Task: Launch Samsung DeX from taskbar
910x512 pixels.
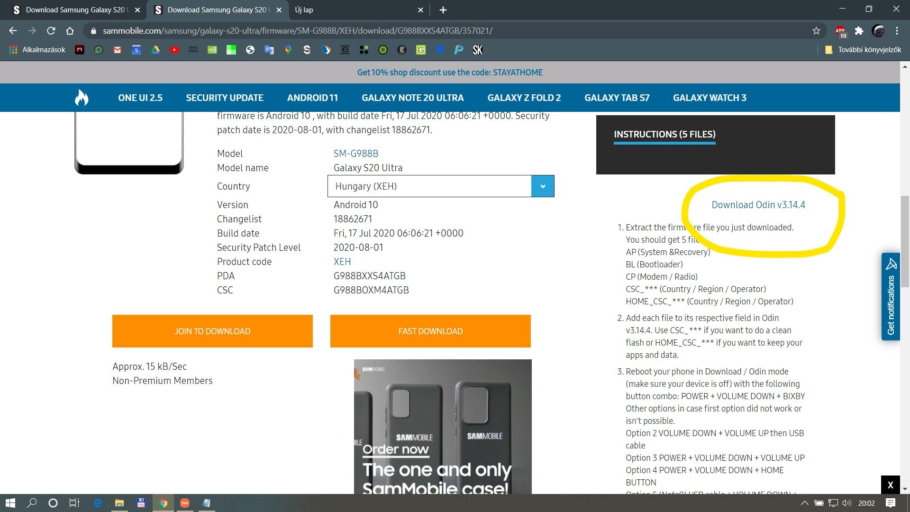Action: coord(185,503)
